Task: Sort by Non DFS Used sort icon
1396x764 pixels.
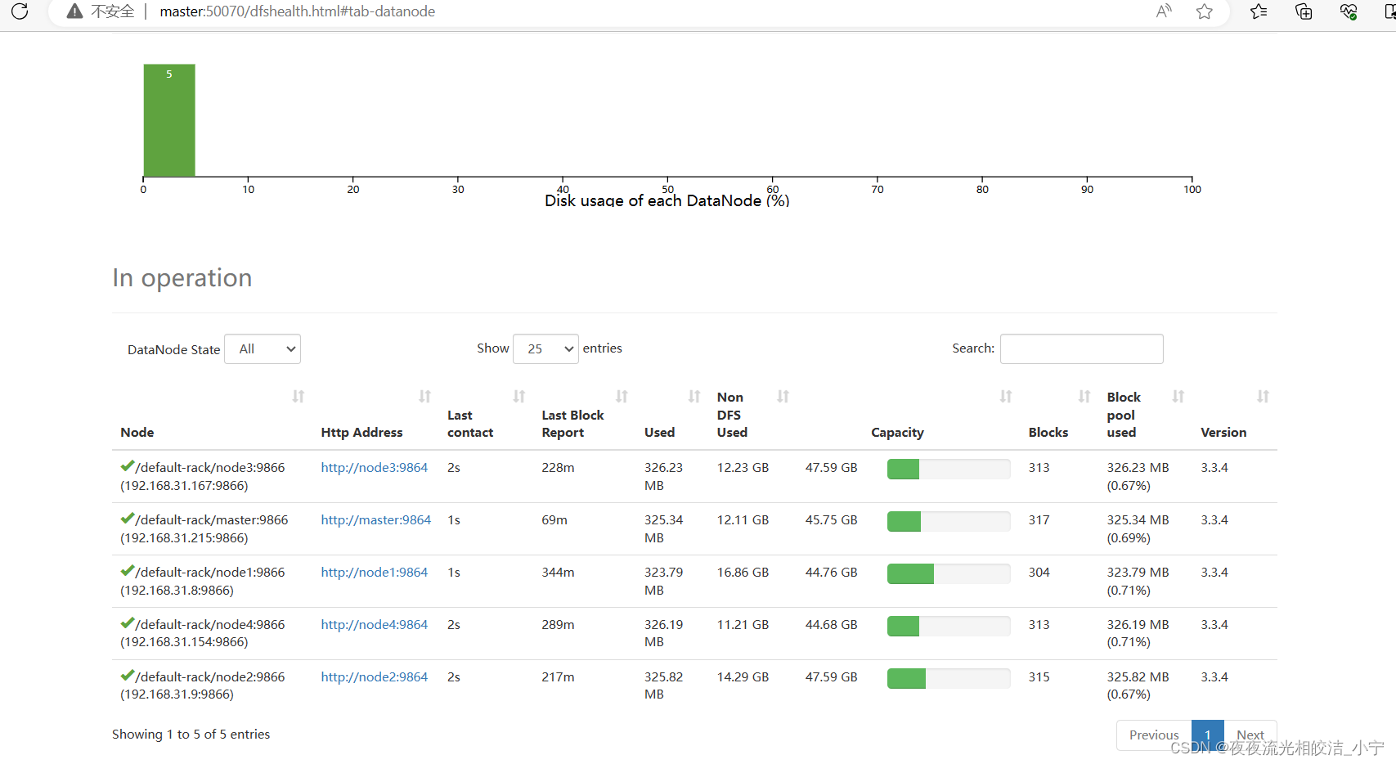Action: pyautogui.click(x=783, y=397)
